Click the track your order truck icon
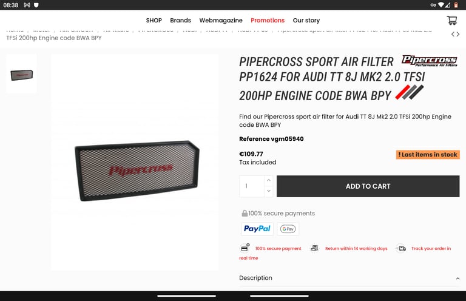466x301 pixels. (x=402, y=248)
